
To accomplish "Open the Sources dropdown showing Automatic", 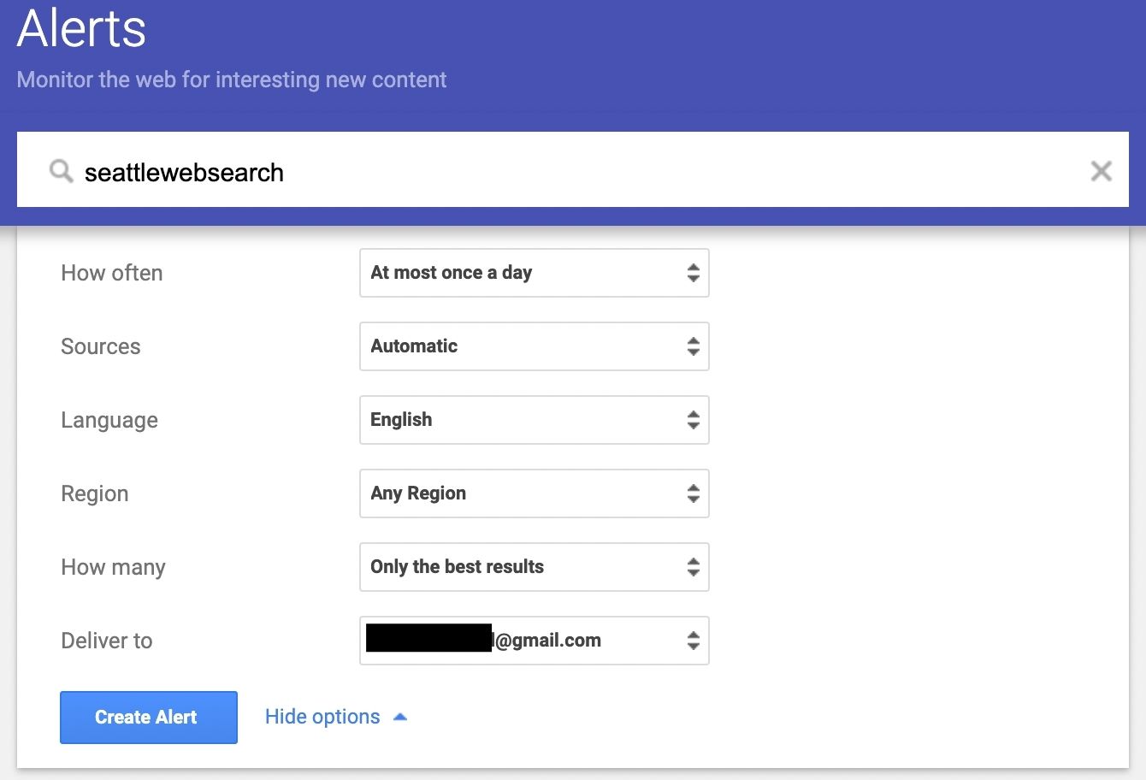I will (534, 346).
